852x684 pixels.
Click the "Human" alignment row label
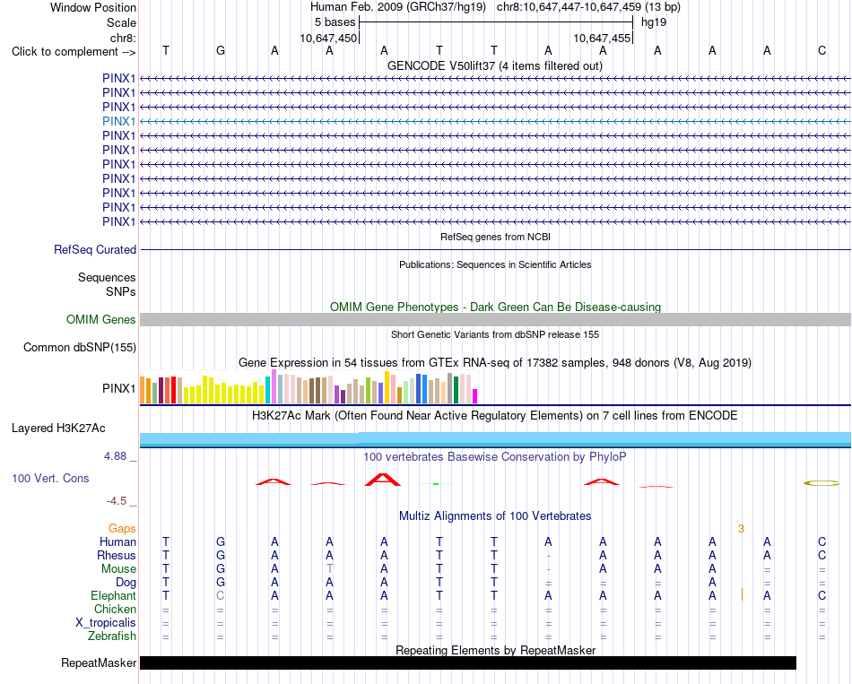coord(117,541)
